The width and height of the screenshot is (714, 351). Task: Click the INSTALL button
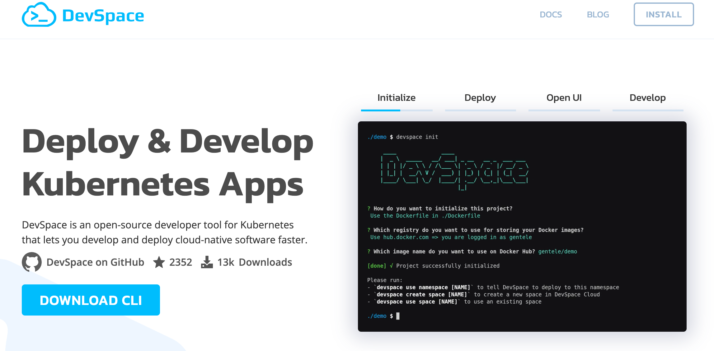[664, 14]
